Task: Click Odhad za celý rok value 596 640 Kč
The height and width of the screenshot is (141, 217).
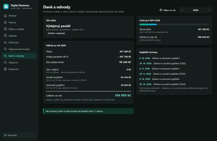Action: pos(203,37)
